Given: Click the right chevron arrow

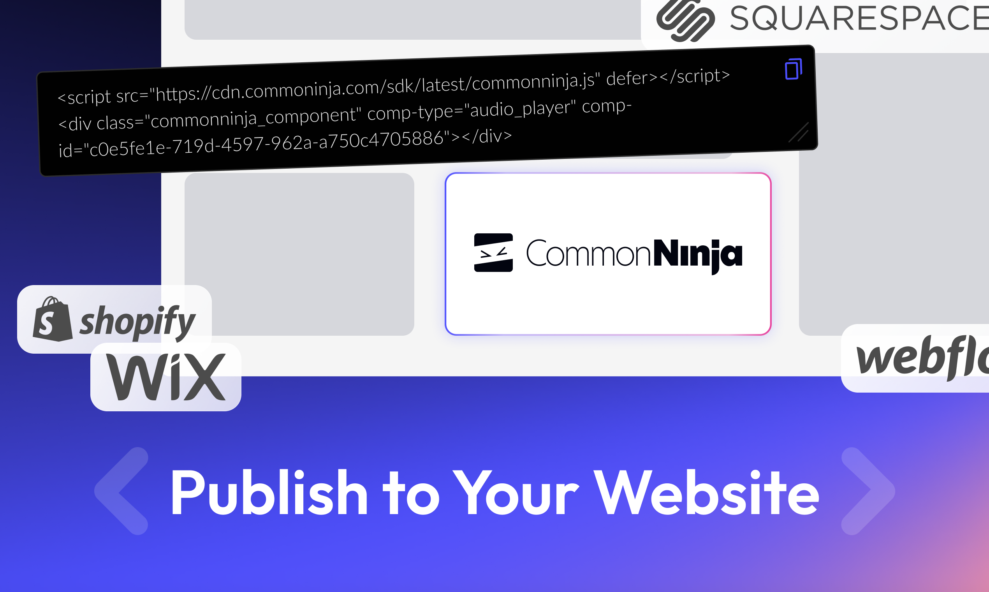Looking at the screenshot, I should [x=868, y=491].
